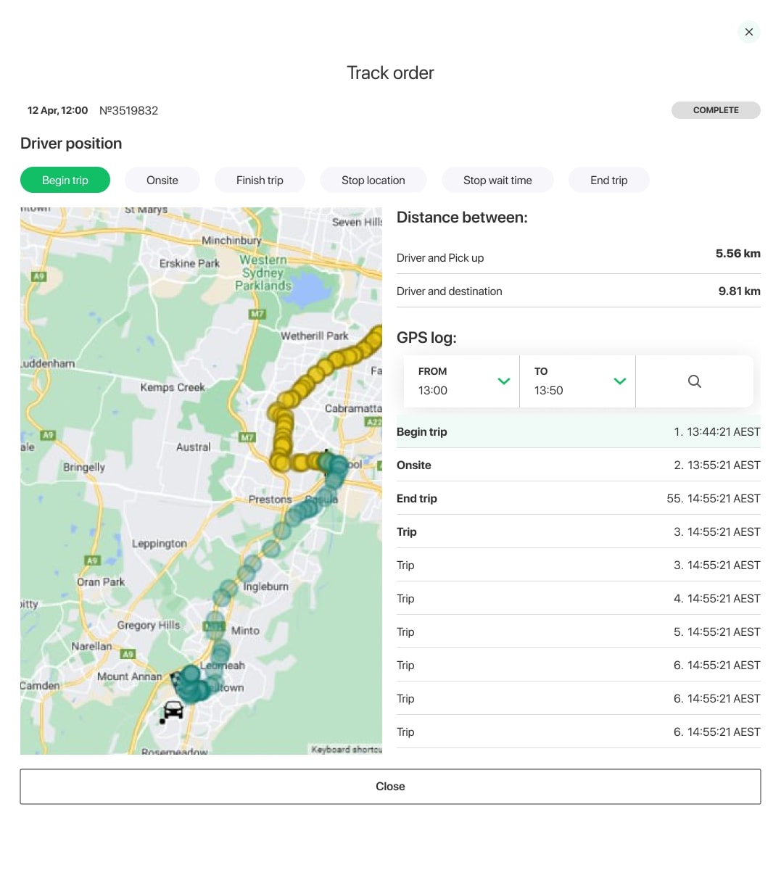Click the black car marker on map
Screen dimensions: 781x870
click(x=173, y=710)
